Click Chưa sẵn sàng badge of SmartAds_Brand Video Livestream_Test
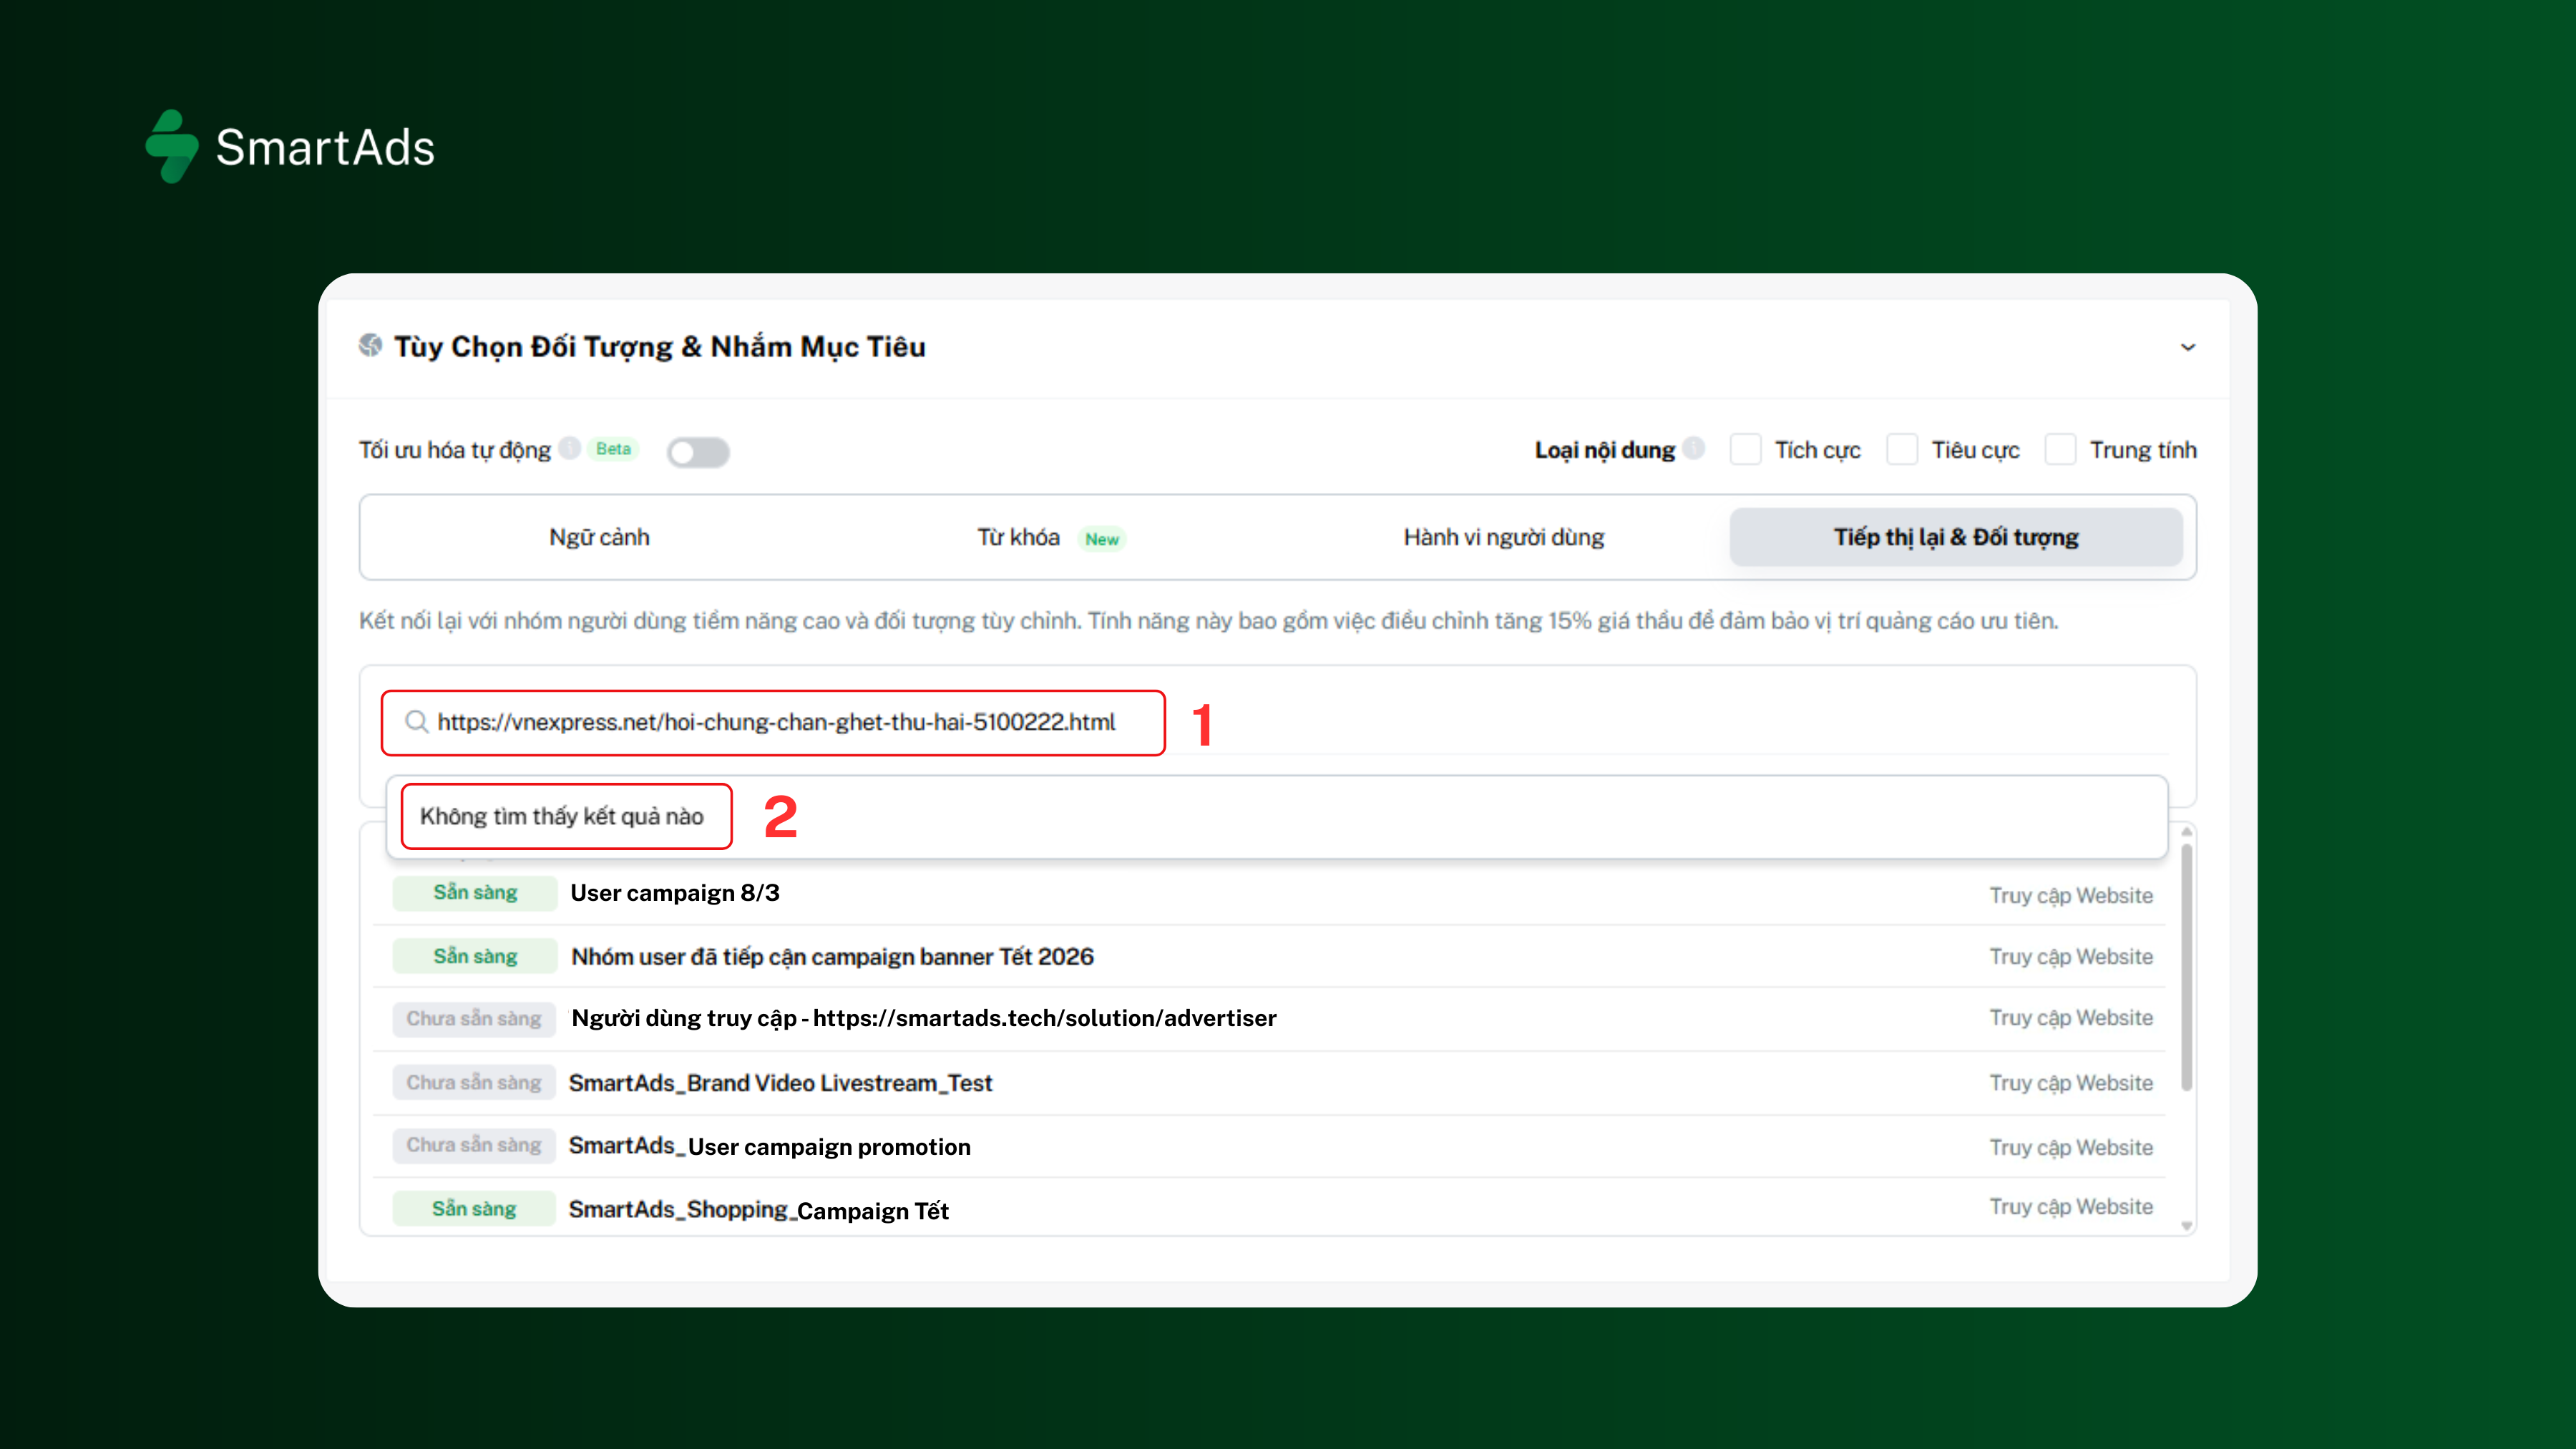 pyautogui.click(x=474, y=1082)
